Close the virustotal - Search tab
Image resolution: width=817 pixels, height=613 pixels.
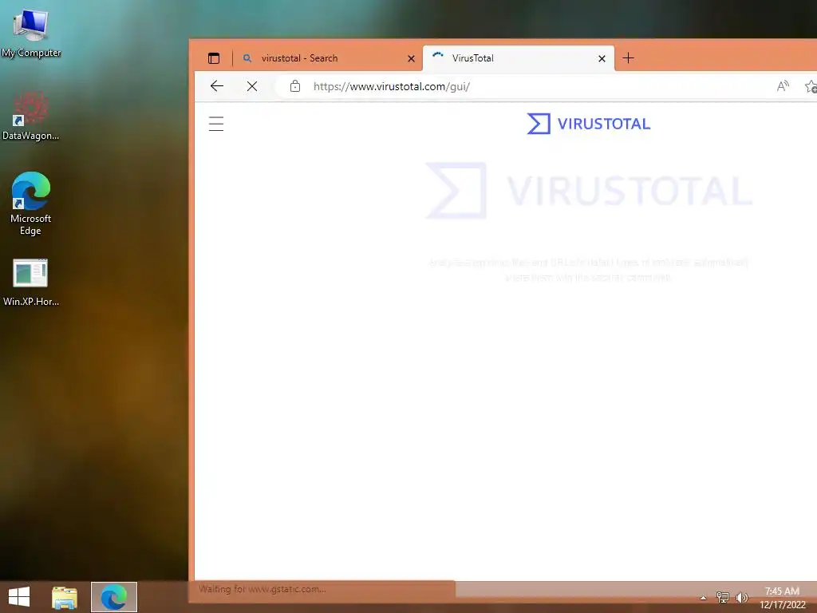point(411,58)
